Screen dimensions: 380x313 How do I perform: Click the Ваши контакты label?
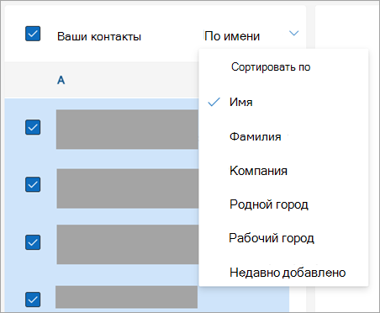point(99,37)
